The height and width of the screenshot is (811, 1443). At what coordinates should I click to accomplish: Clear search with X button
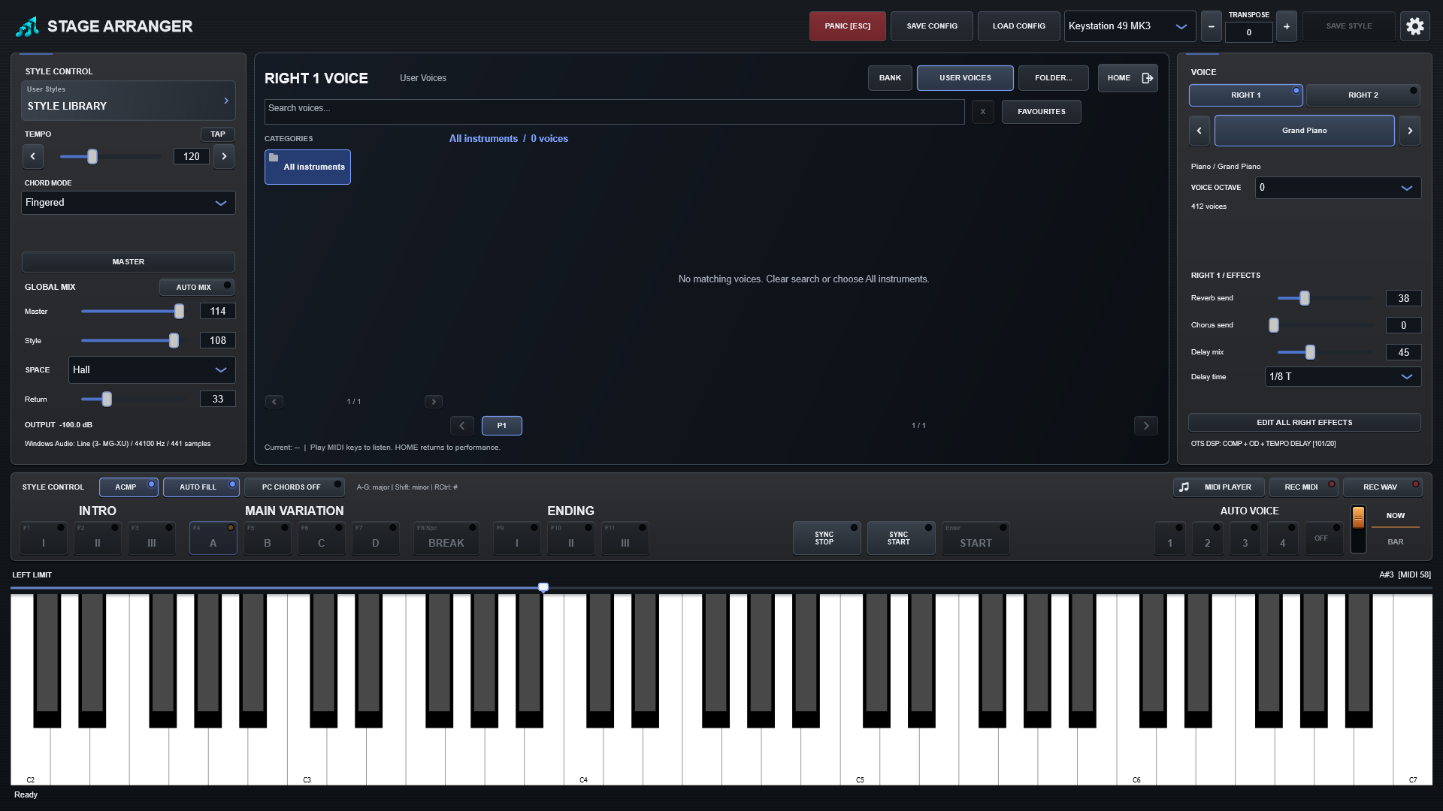coord(982,112)
